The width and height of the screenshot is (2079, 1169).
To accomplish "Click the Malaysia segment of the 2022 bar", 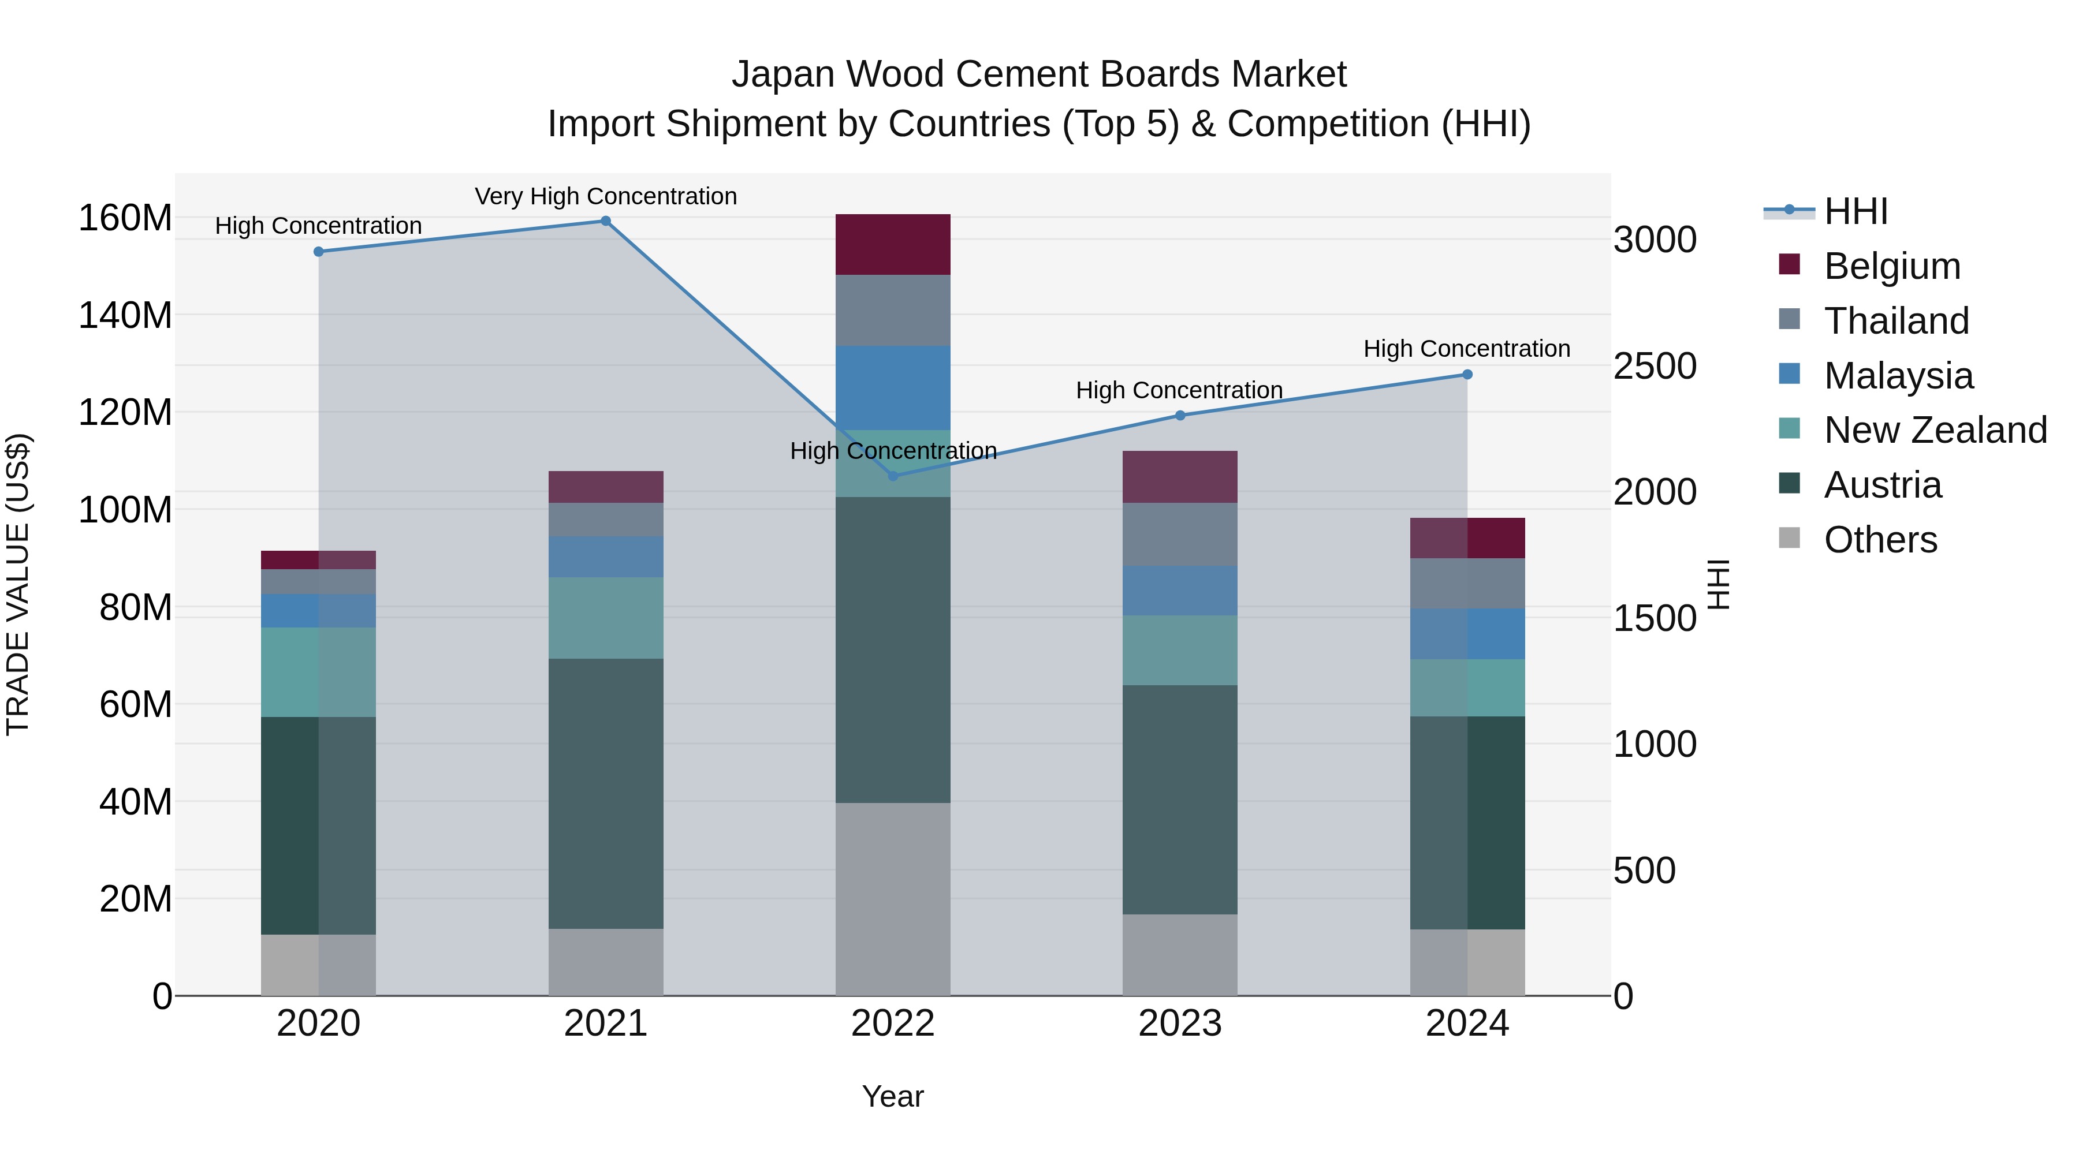I will (893, 388).
